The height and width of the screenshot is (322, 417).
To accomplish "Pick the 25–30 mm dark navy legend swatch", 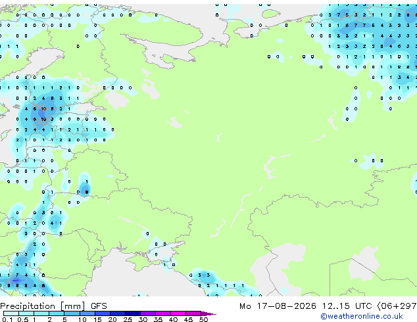I will [x=133, y=313].
